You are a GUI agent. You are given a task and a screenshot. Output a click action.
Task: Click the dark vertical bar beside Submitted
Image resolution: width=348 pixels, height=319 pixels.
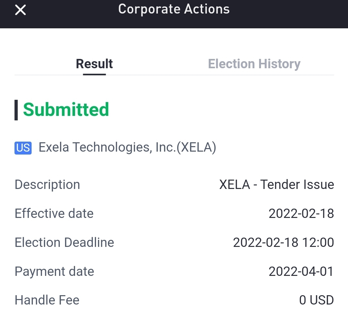point(16,110)
